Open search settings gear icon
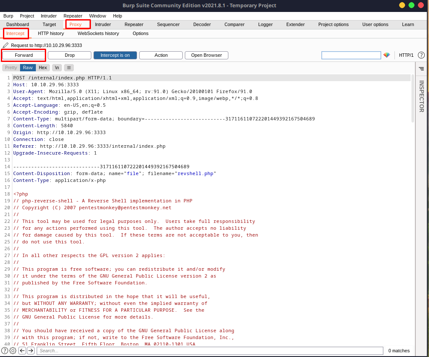This screenshot has width=429, height=357. tap(13, 351)
